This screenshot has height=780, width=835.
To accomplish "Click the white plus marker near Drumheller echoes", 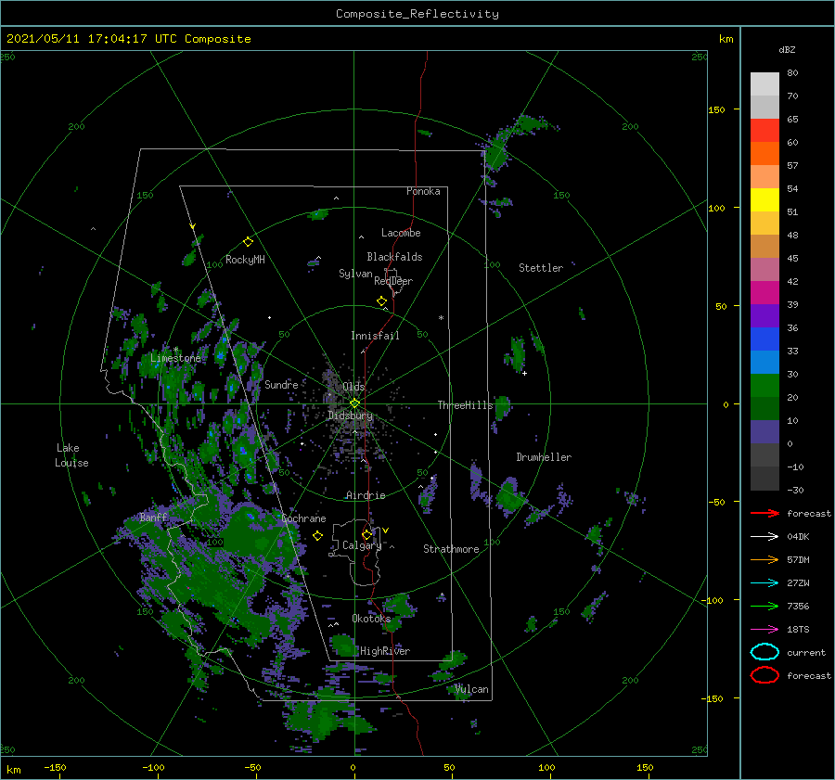I will (524, 373).
